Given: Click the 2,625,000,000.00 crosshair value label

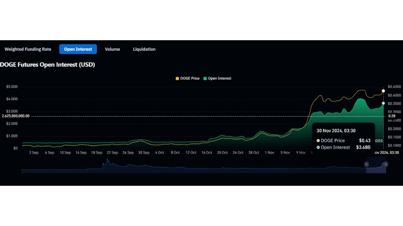Looking at the screenshot, I should [16, 116].
